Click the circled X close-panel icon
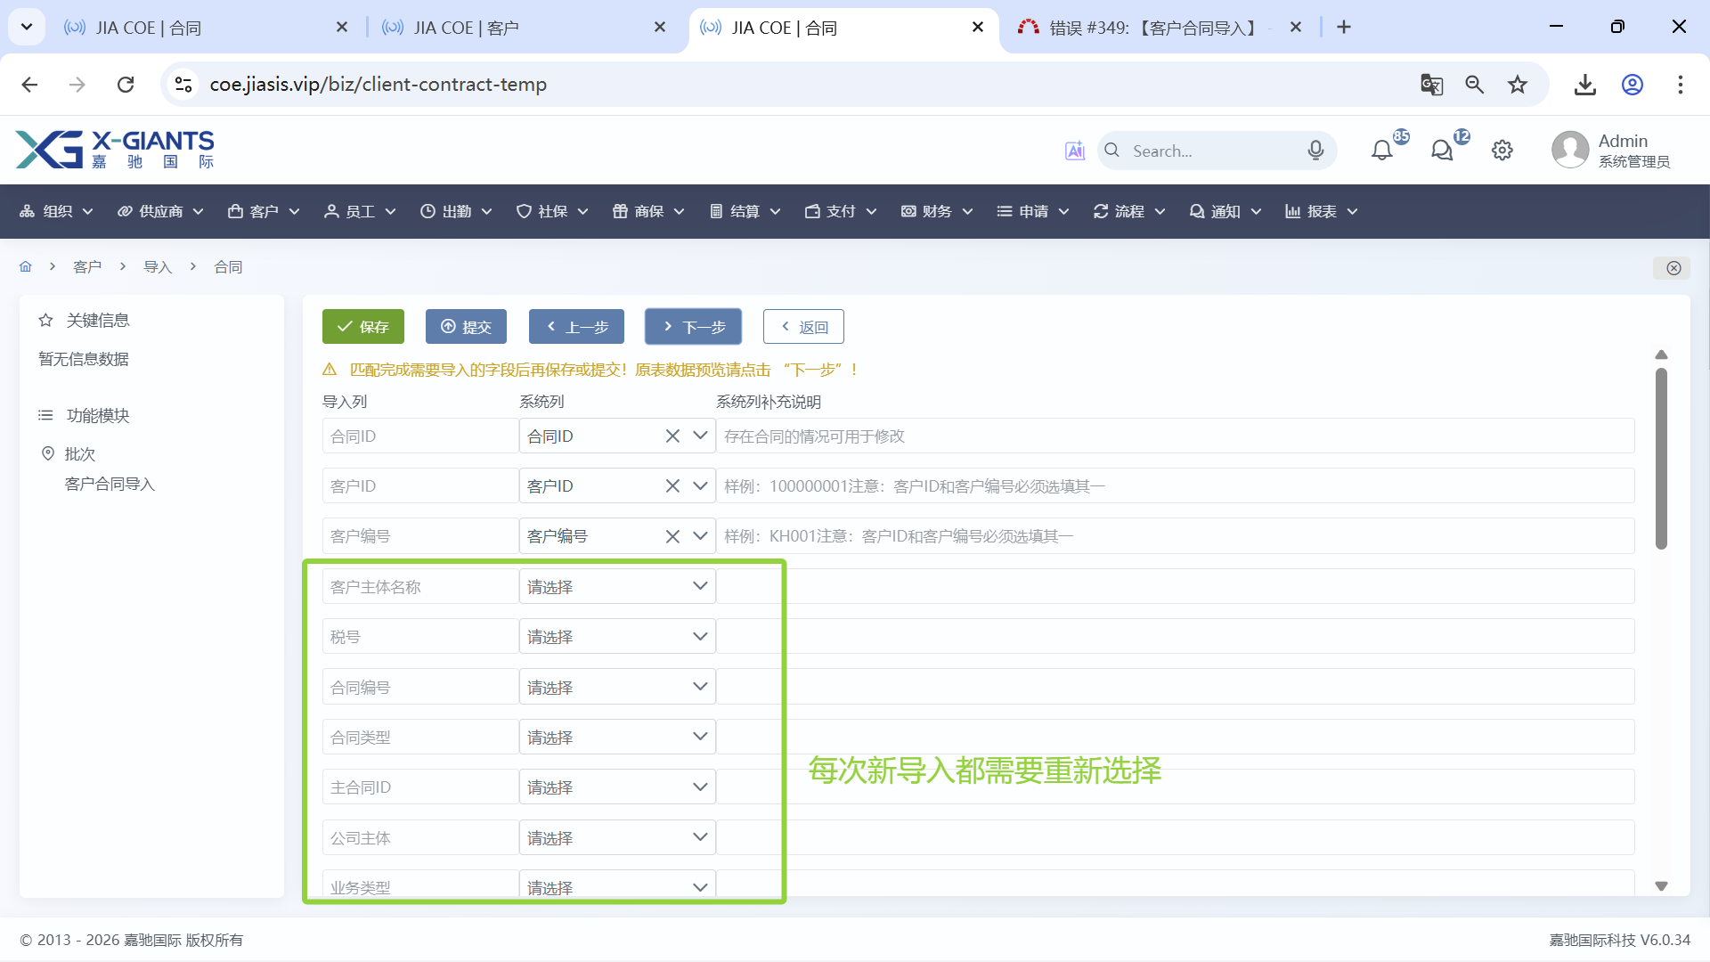The image size is (1710, 962). pyautogui.click(x=1673, y=268)
